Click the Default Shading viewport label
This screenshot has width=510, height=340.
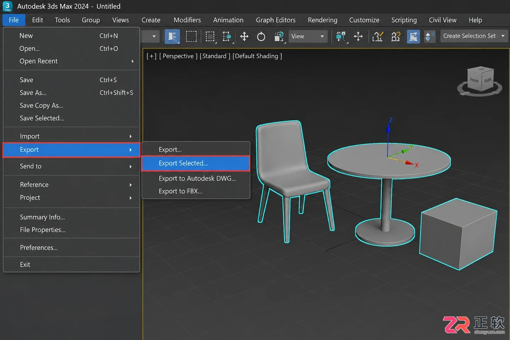[257, 56]
